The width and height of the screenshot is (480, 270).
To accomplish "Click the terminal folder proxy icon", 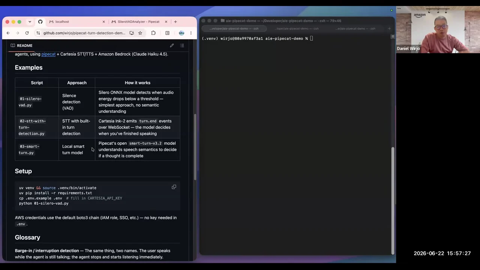I will coord(223,21).
